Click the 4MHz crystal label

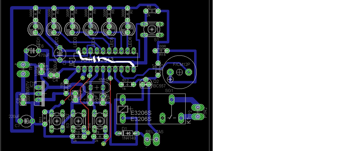click(104, 80)
